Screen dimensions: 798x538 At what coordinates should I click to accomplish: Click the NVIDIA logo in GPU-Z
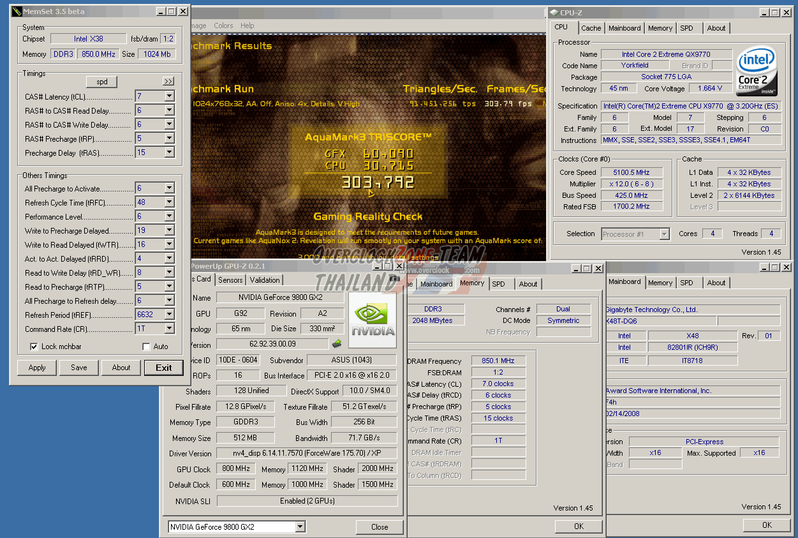pyautogui.click(x=373, y=320)
